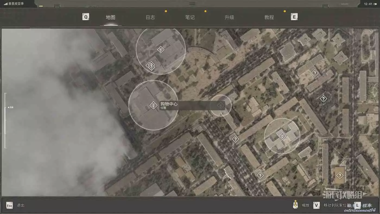The height and width of the screenshot is (214, 380).
Task: Go to the 升级 tab
Action: [x=229, y=17]
